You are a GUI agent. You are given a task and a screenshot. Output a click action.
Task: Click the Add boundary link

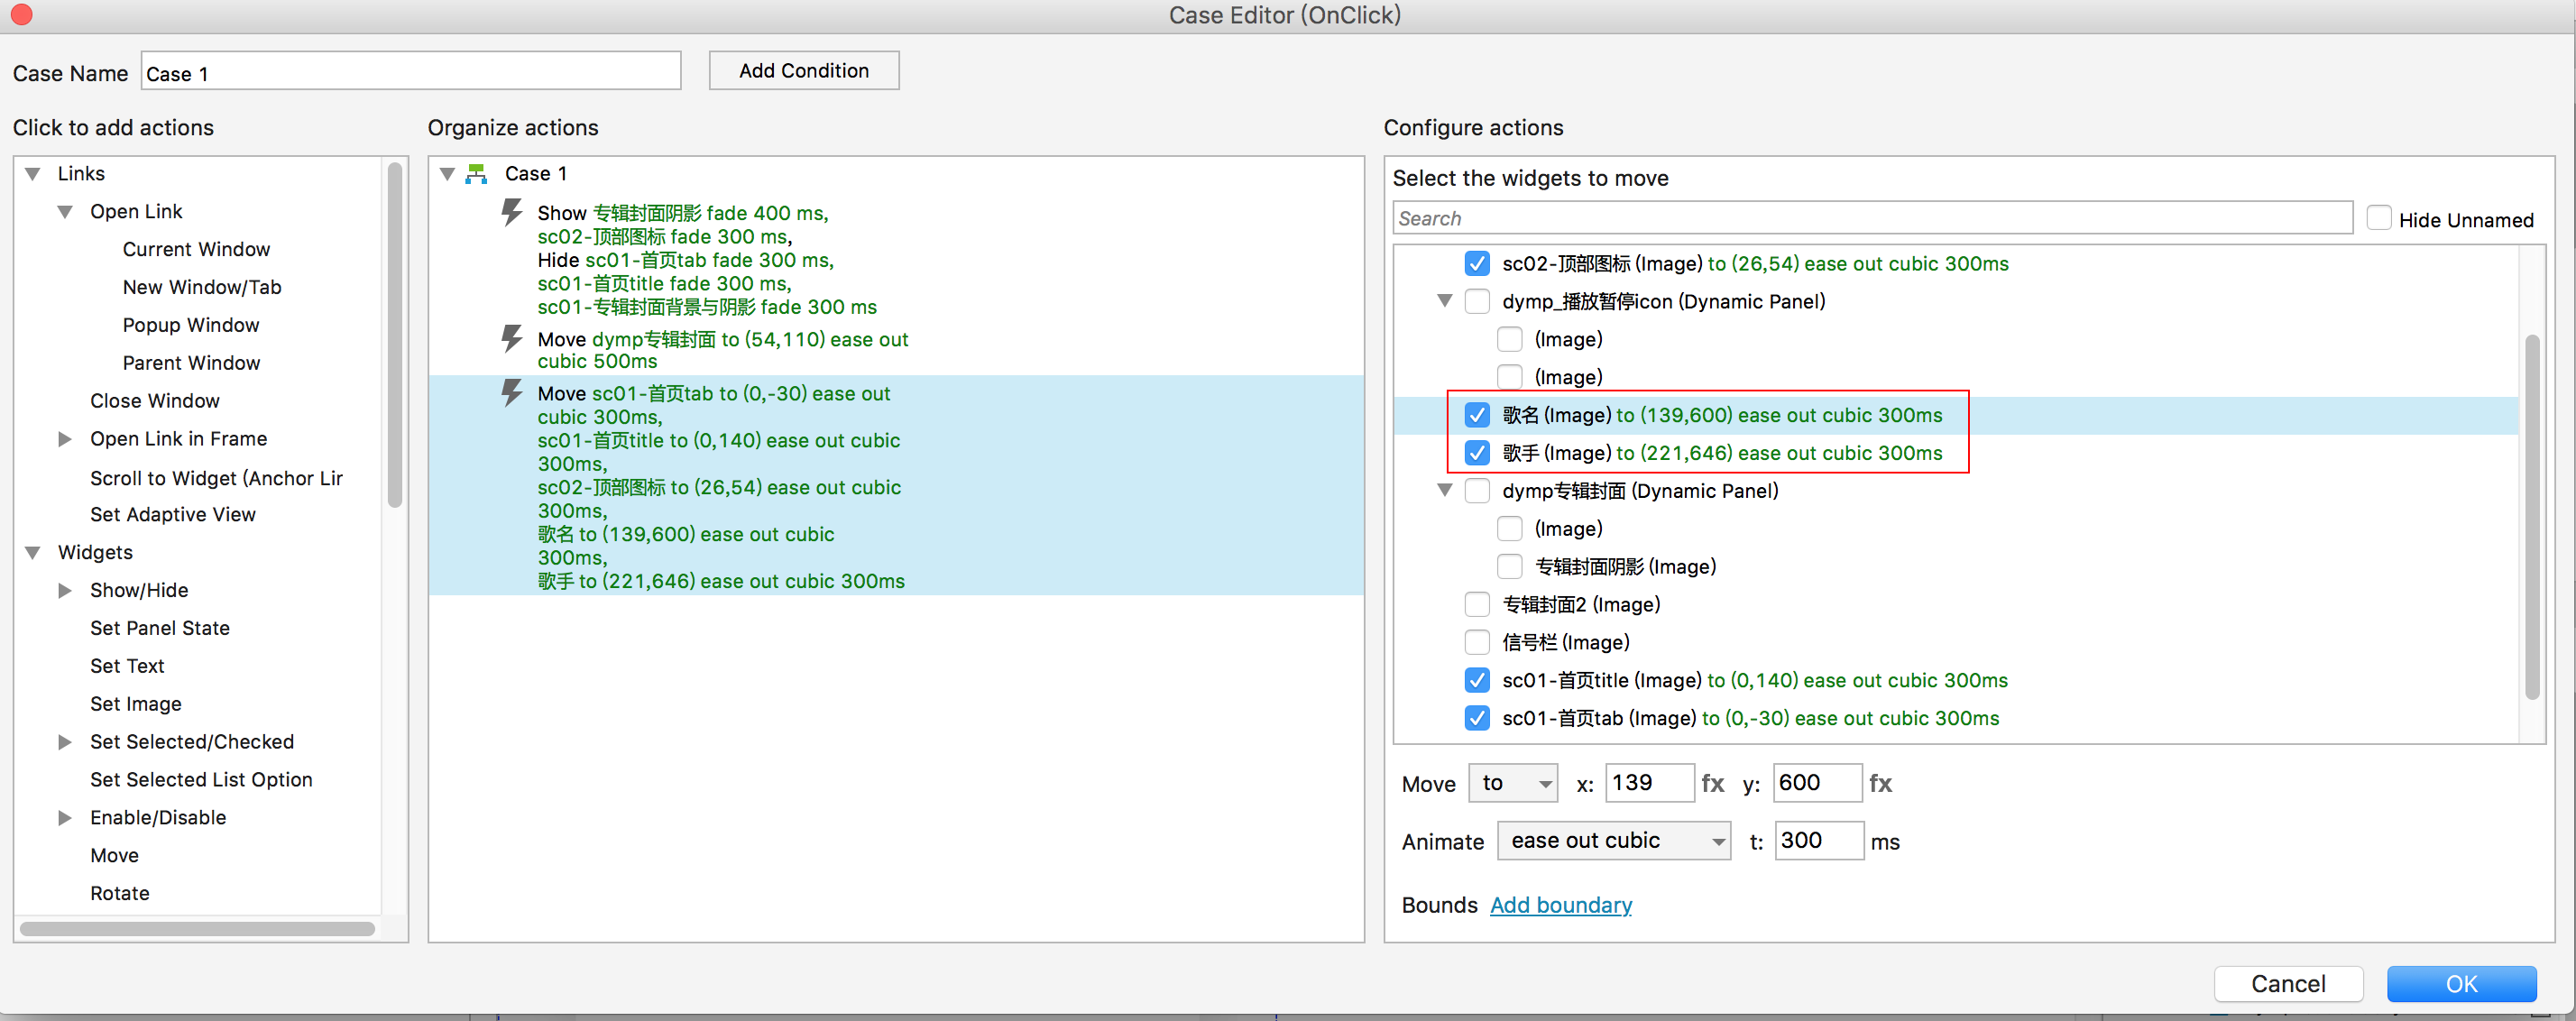click(1560, 905)
